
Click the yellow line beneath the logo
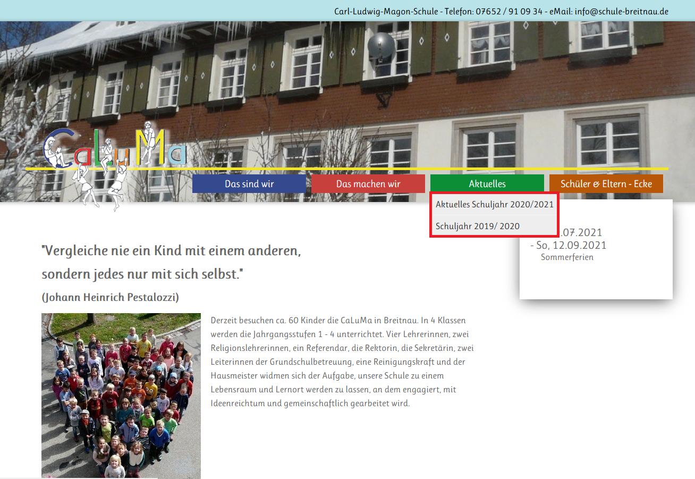pos(372,169)
